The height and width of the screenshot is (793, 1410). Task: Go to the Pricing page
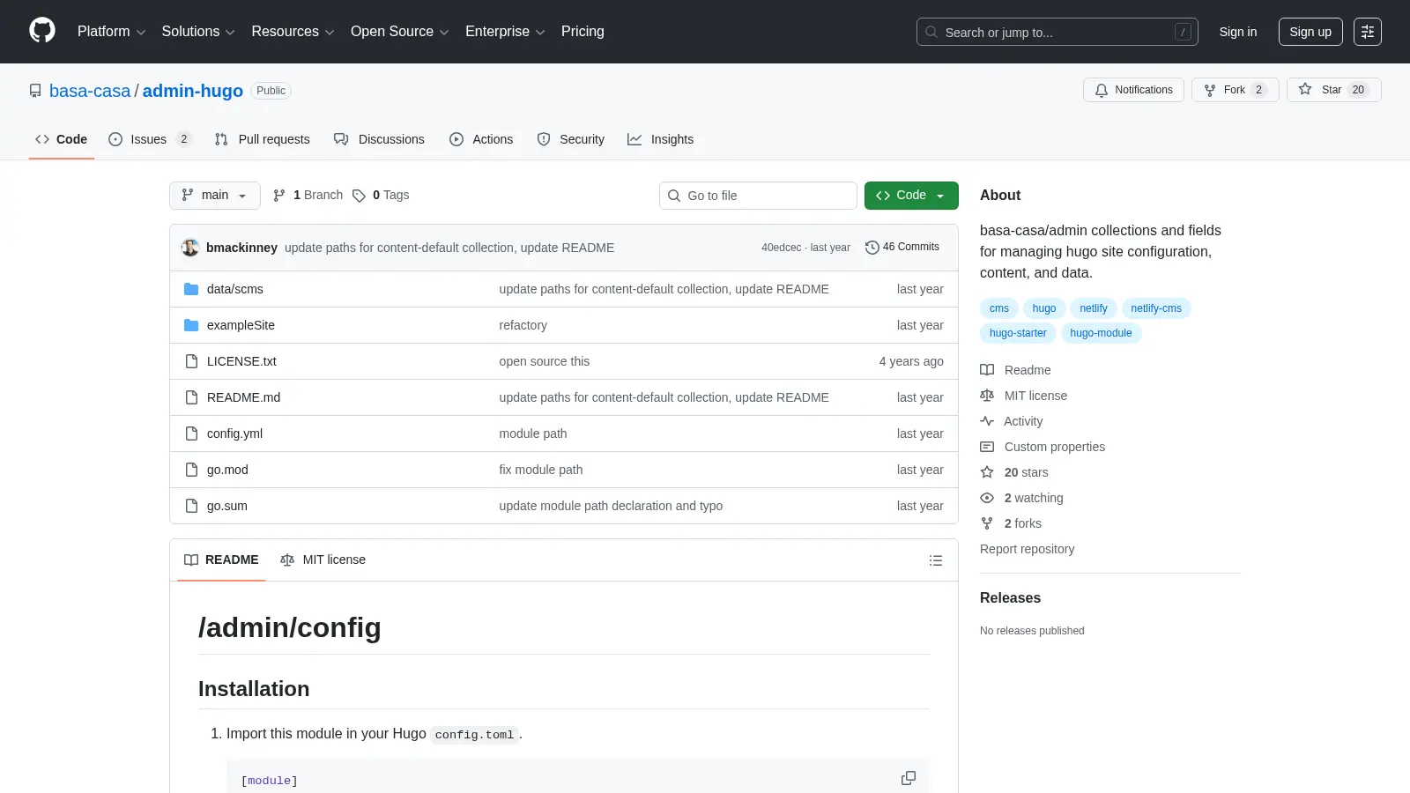[583, 32]
